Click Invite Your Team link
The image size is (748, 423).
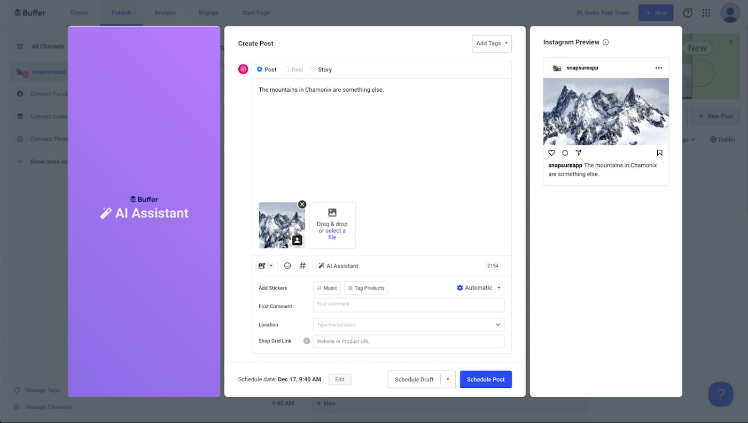pos(603,13)
